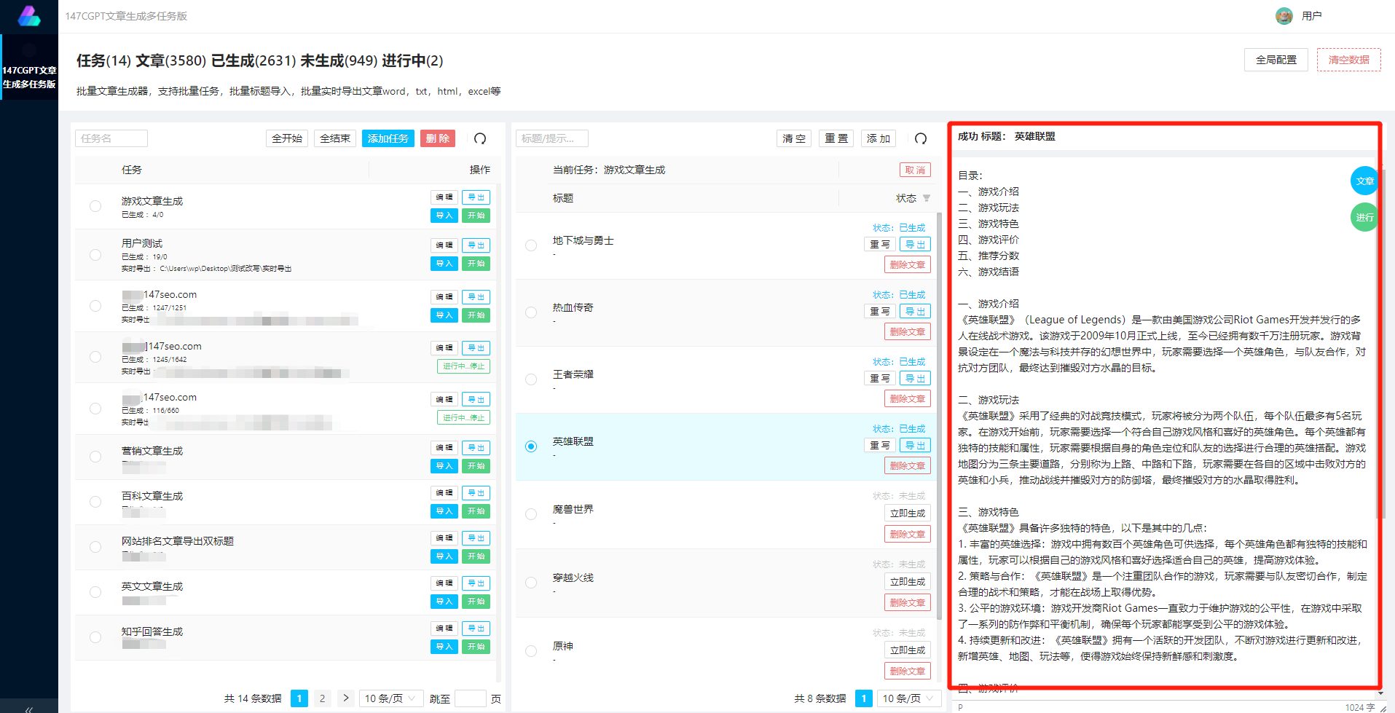The image size is (1395, 713).
Task: Open the title list 10 条/页 dropdown
Action: click(909, 698)
